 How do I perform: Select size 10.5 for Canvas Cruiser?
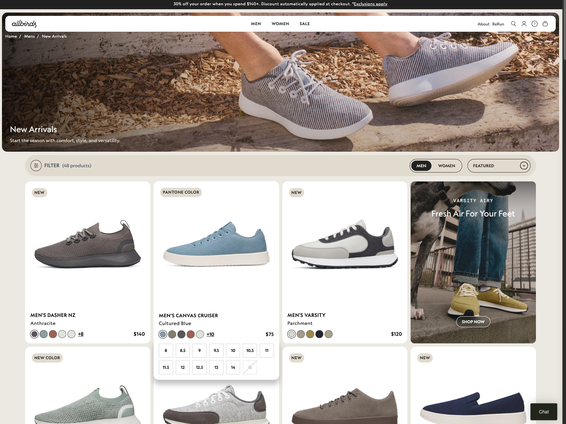[x=250, y=351]
